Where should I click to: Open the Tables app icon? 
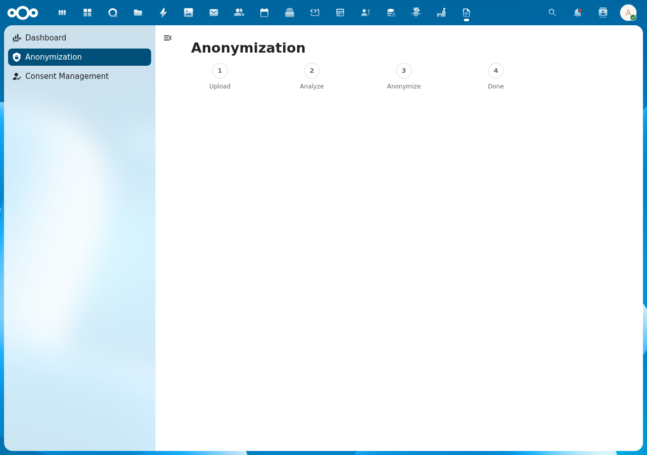point(340,13)
